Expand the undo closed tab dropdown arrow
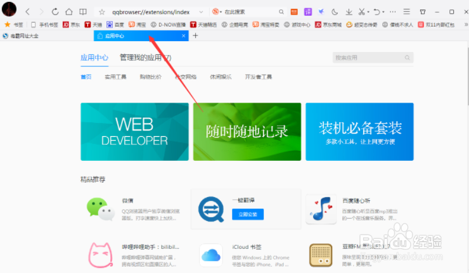Viewport: 469px width, 273px height. pos(383,12)
